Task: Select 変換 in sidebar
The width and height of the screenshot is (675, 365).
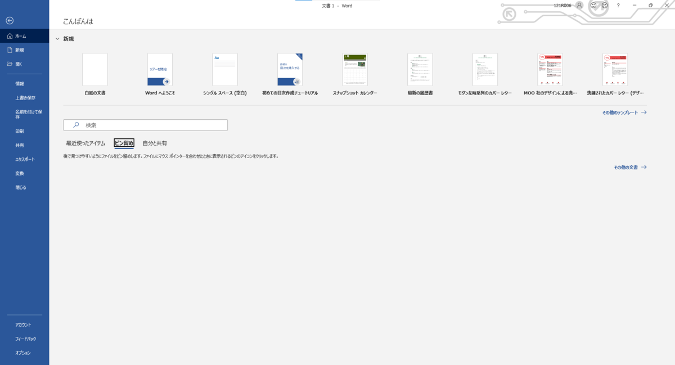Action: [x=25, y=173]
